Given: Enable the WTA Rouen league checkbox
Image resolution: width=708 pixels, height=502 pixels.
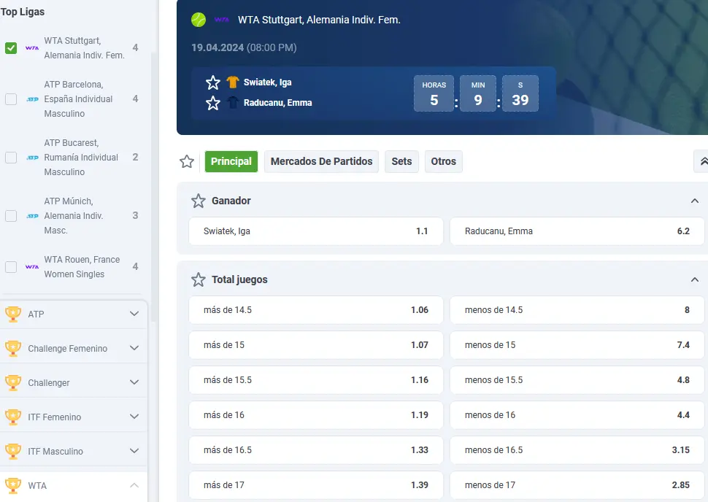Looking at the screenshot, I should (11, 267).
